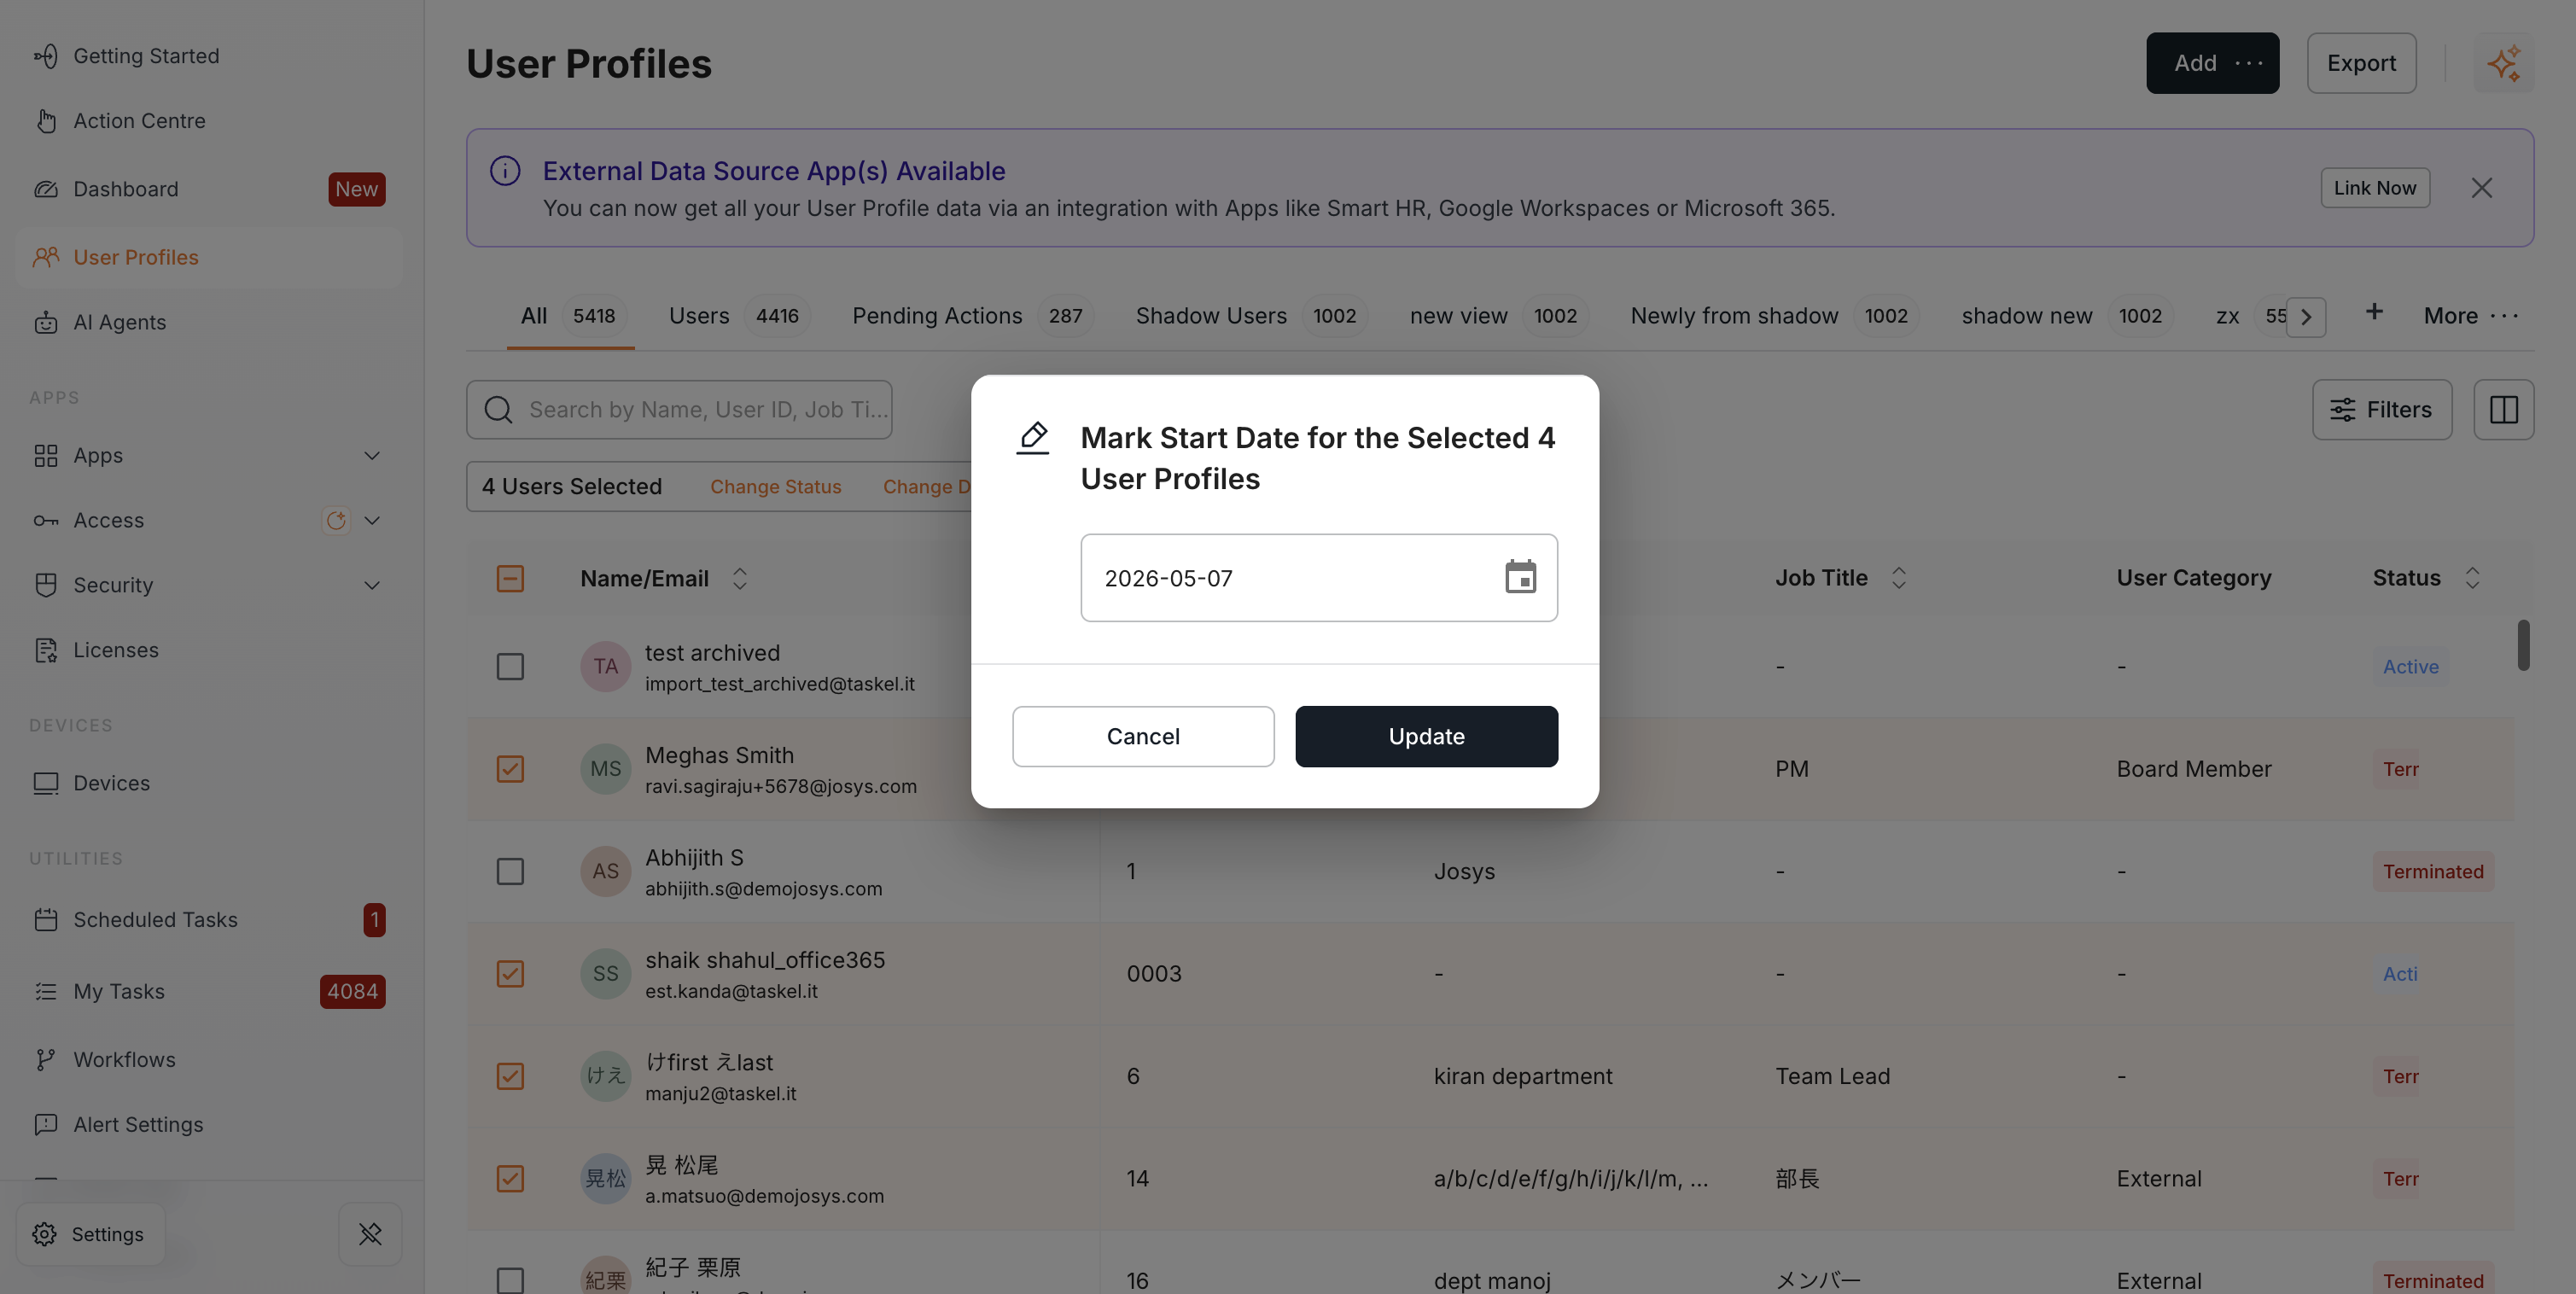Open the calendar picker in date field
2576x1294 pixels.
coord(1520,577)
